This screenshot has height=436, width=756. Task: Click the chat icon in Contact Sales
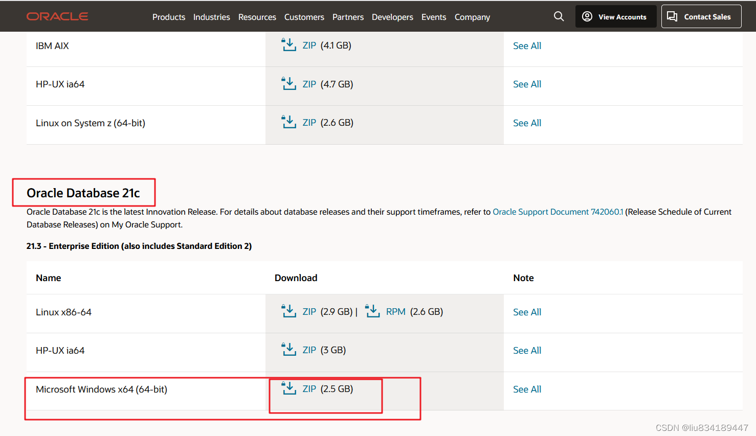pyautogui.click(x=672, y=16)
